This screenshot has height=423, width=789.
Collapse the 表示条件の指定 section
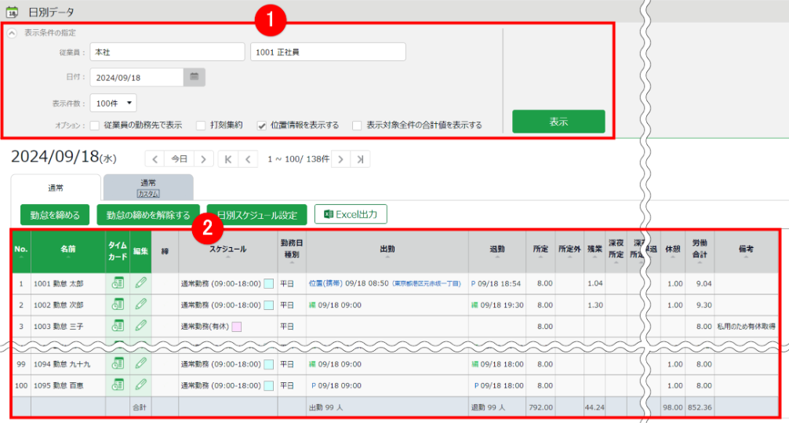click(13, 32)
